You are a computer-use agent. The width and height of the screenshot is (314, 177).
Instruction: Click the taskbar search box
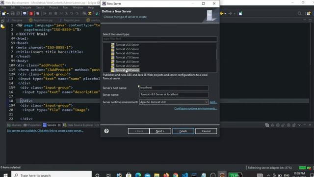point(52,175)
